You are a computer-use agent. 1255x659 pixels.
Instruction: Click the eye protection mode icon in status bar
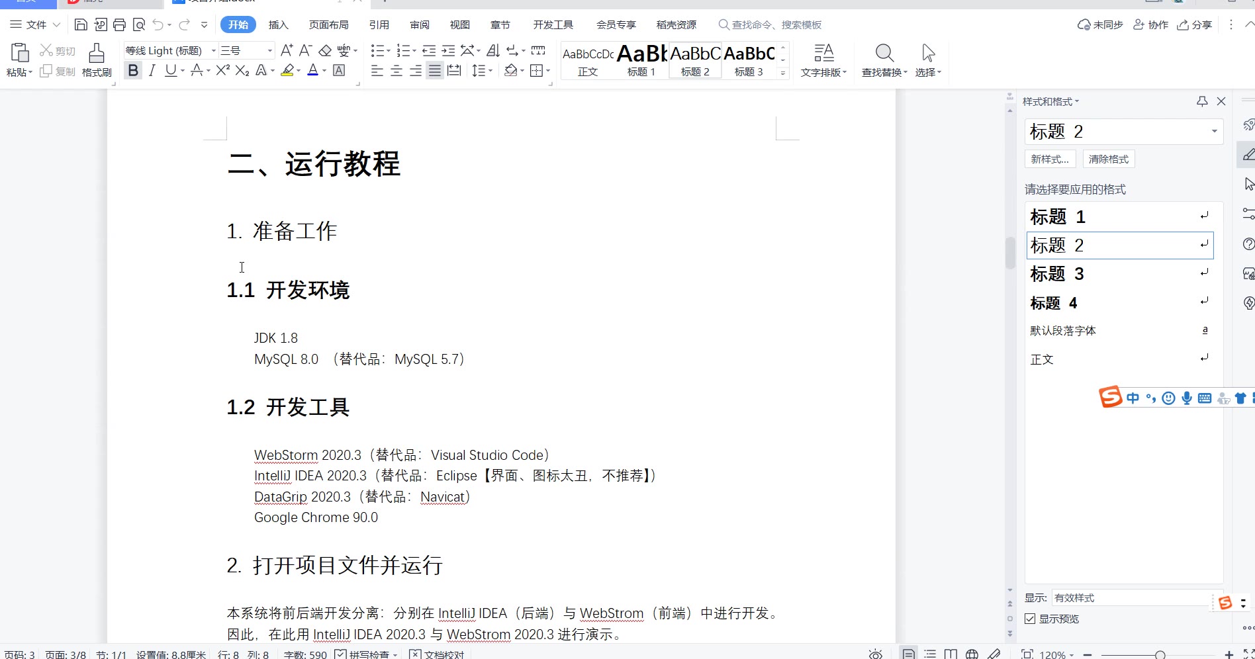tap(875, 654)
